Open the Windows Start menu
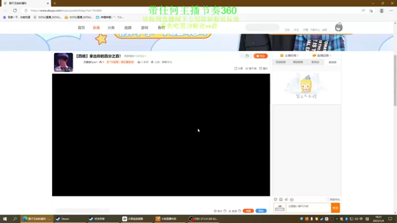This screenshot has height=223, width=397. tap(5, 219)
